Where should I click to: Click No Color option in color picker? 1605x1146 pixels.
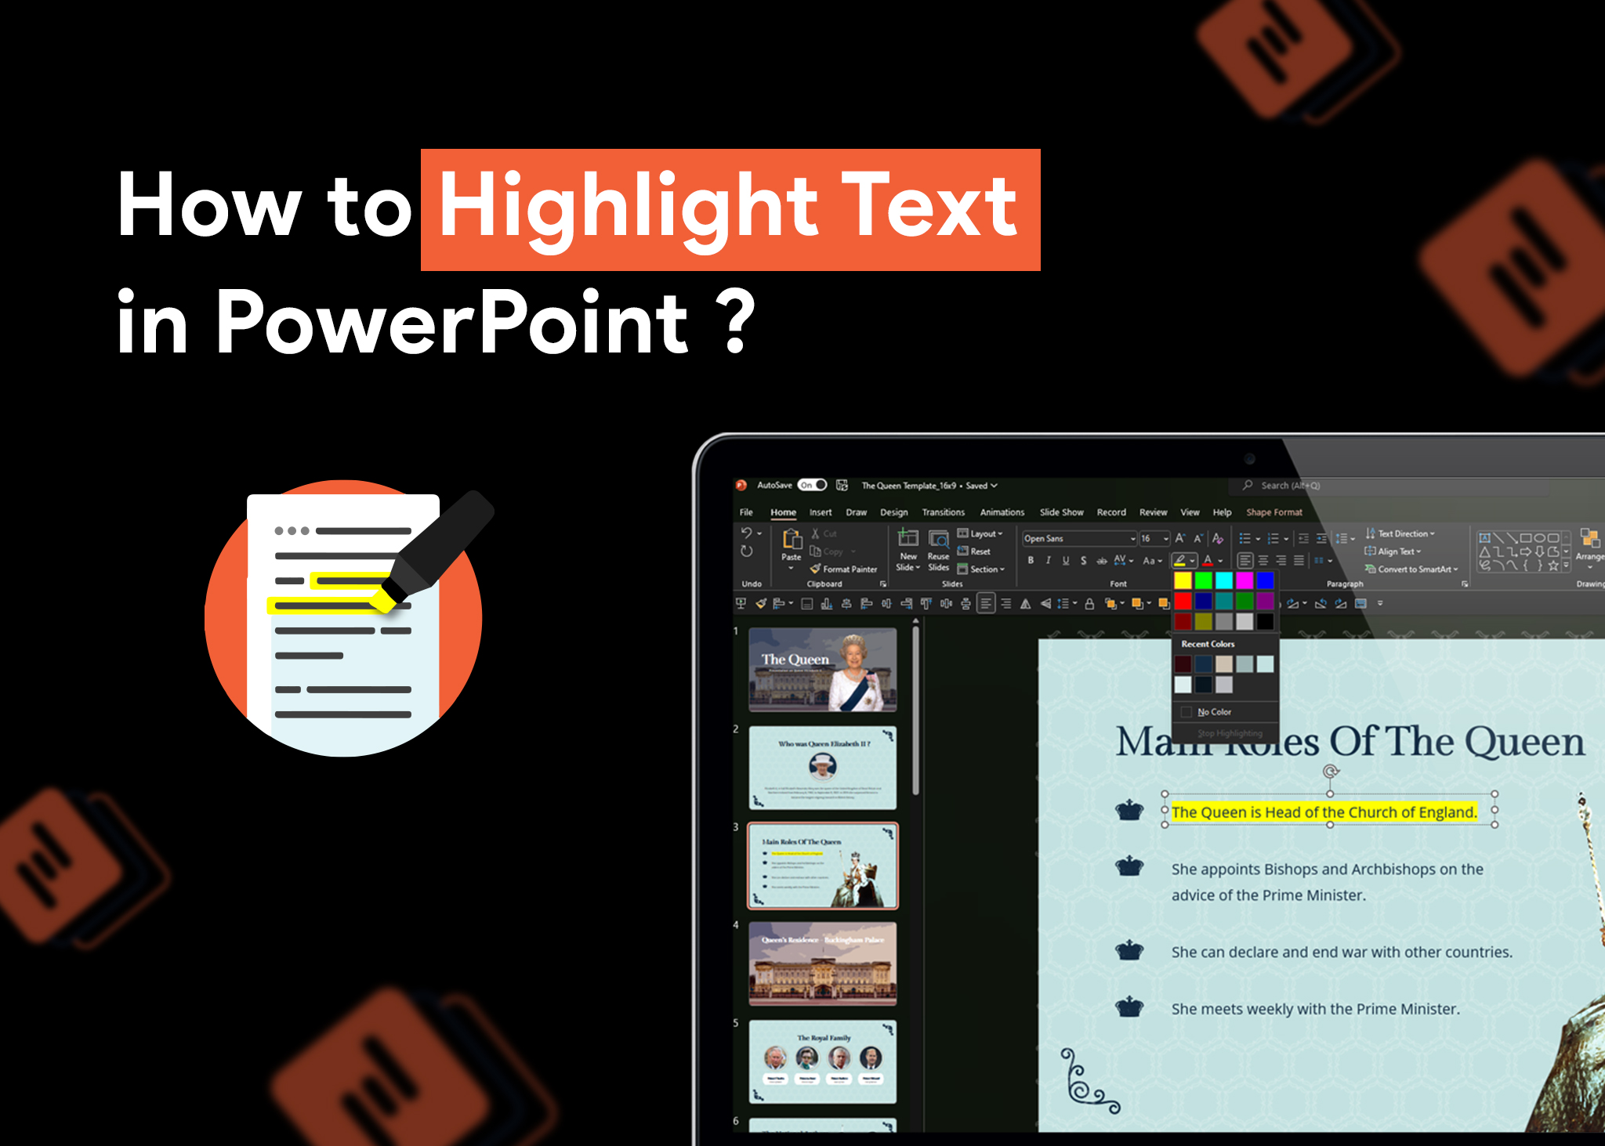(x=1214, y=710)
